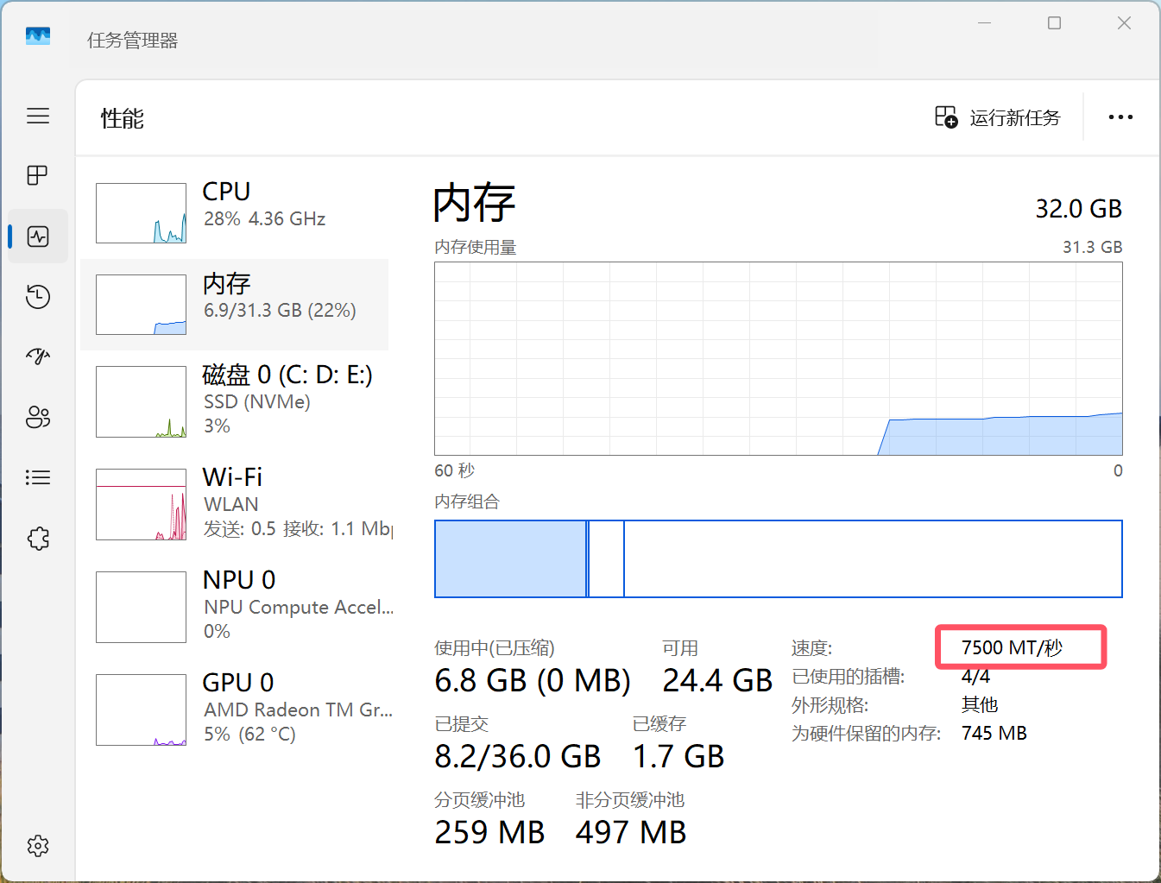
Task: Open the App history icon
Action: point(38,297)
